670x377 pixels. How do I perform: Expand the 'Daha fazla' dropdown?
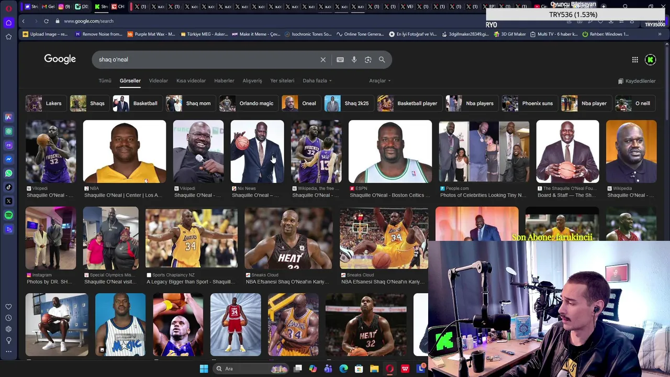pos(317,81)
